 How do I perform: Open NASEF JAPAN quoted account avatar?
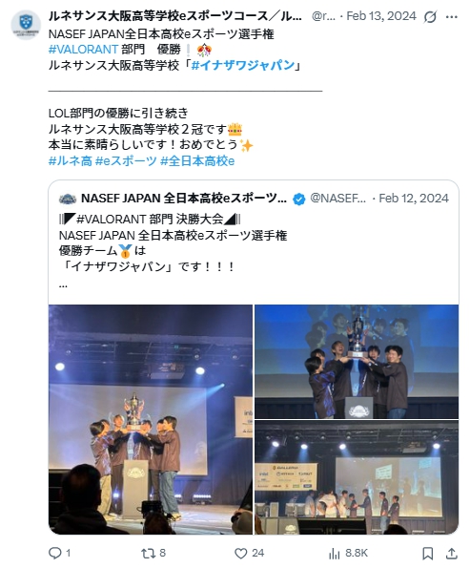68,199
